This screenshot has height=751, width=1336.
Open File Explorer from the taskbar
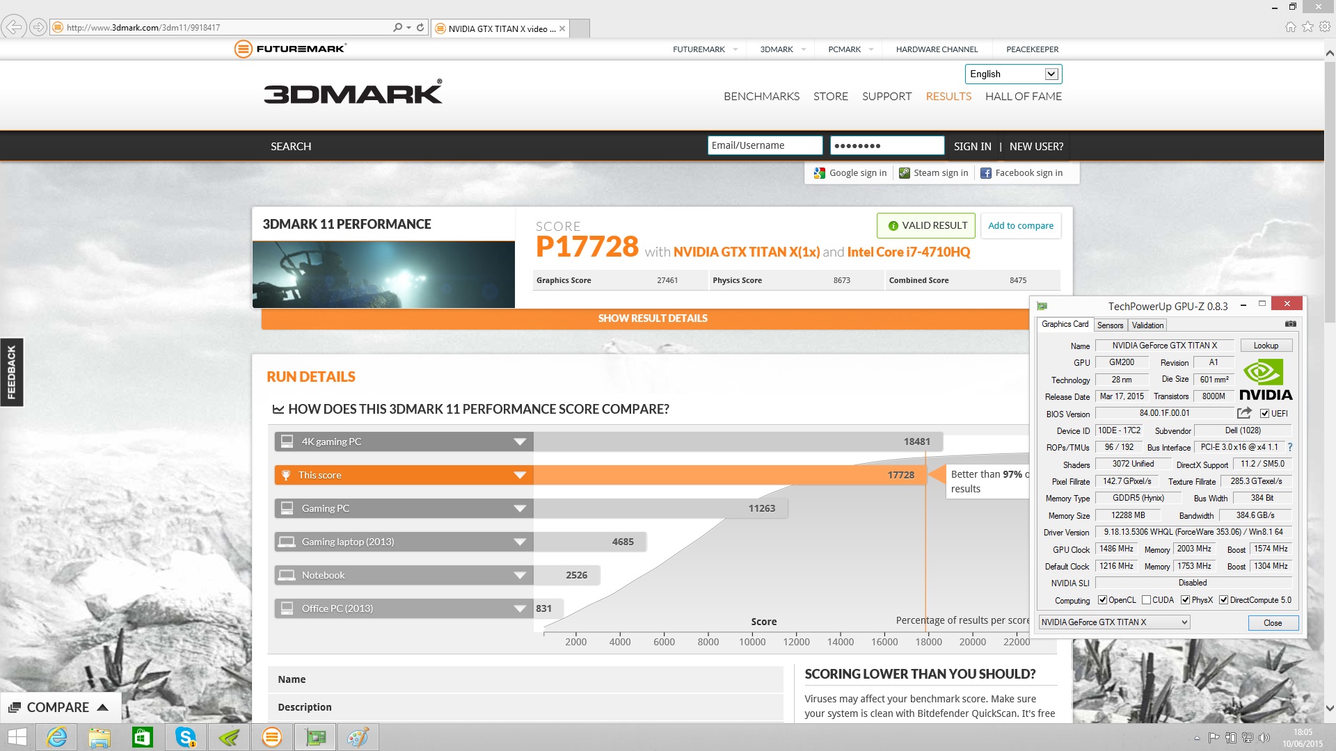[x=100, y=737]
